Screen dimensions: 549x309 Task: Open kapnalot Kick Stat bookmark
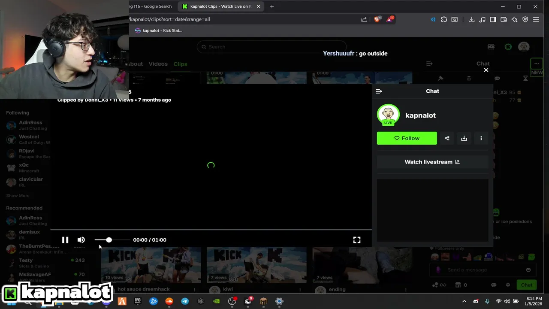(x=158, y=30)
